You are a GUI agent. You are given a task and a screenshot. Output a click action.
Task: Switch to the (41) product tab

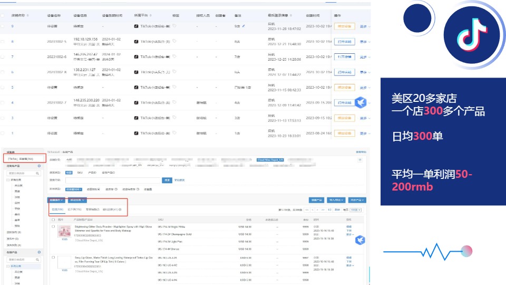(x=111, y=210)
